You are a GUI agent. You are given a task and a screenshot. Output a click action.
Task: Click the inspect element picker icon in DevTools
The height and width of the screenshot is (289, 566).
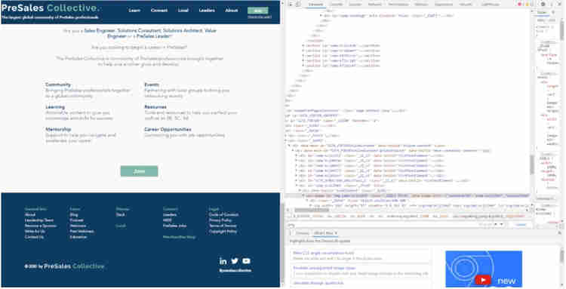click(x=291, y=5)
